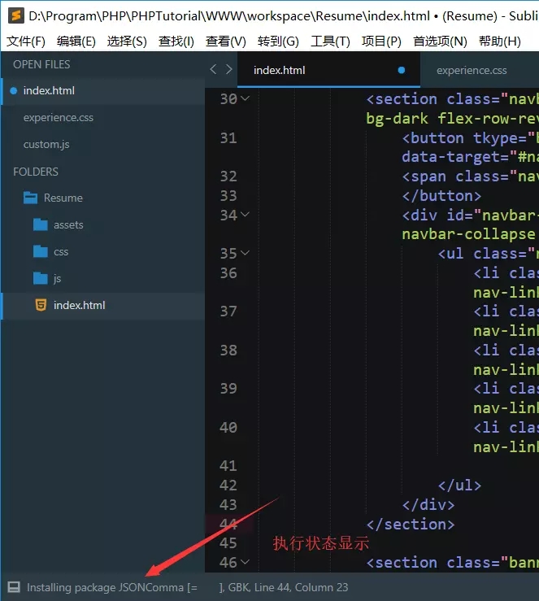Click line number 42 in the gutter
The height and width of the screenshot is (601, 539).
coord(228,486)
